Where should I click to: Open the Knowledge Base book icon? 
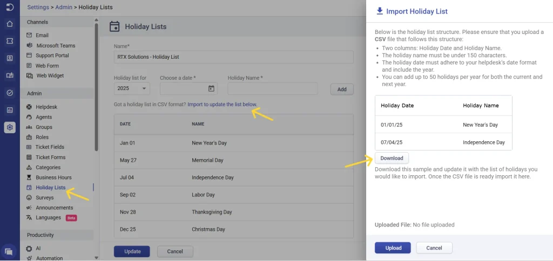click(10, 75)
